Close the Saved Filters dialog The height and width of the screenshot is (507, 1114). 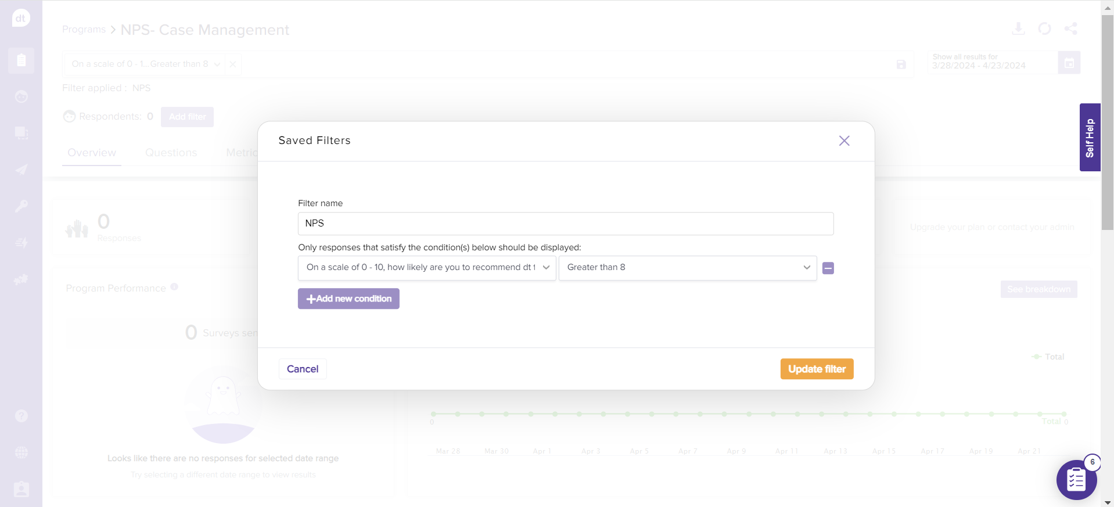844,141
